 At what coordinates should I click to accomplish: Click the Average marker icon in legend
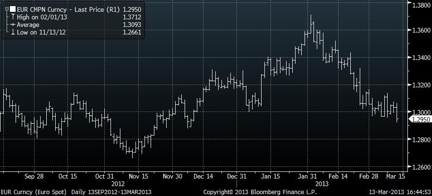(13, 24)
